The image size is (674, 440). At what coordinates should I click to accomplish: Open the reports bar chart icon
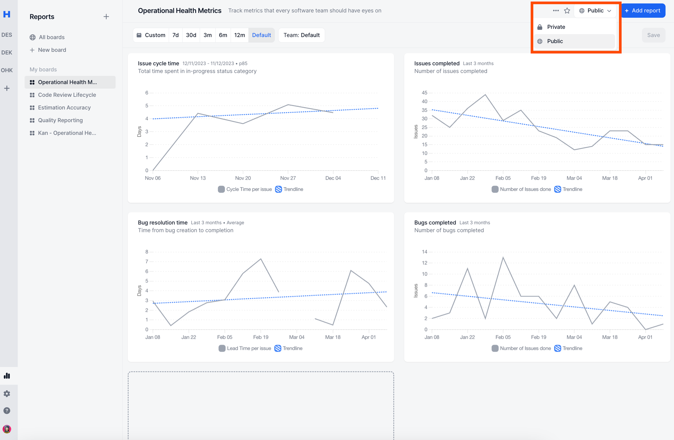click(7, 376)
